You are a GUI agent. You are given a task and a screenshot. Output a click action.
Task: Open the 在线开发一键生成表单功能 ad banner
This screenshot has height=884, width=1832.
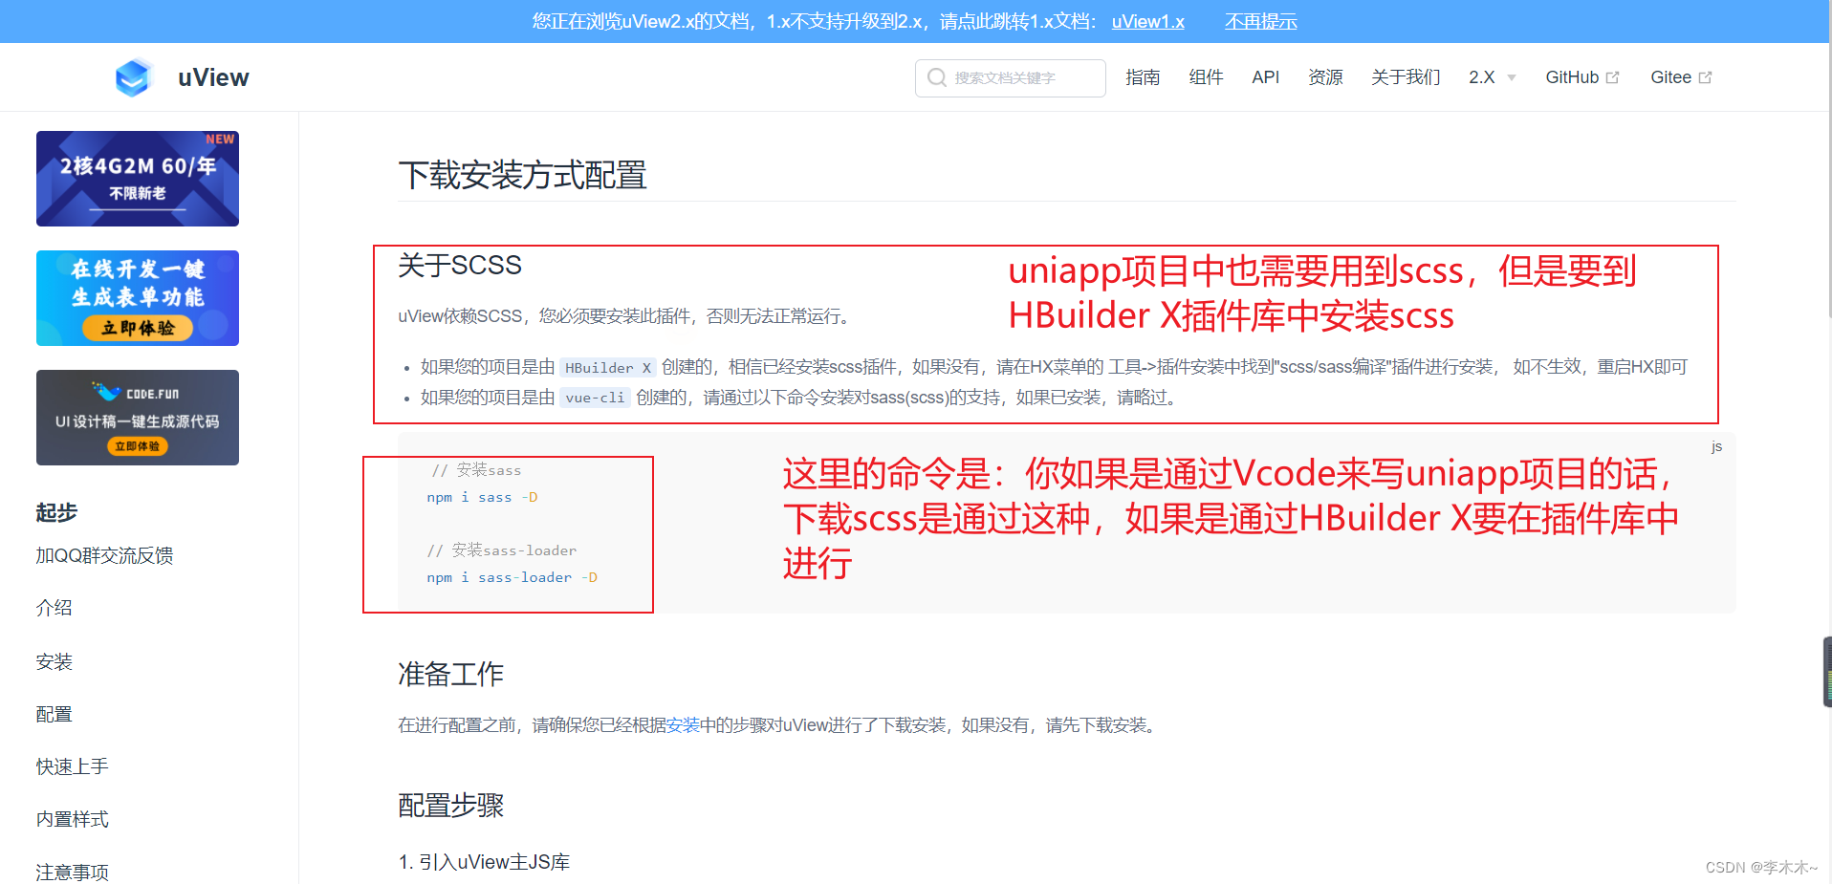(138, 298)
